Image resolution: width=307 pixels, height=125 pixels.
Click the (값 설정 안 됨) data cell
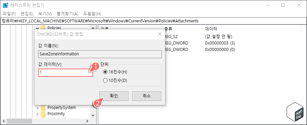219,37
